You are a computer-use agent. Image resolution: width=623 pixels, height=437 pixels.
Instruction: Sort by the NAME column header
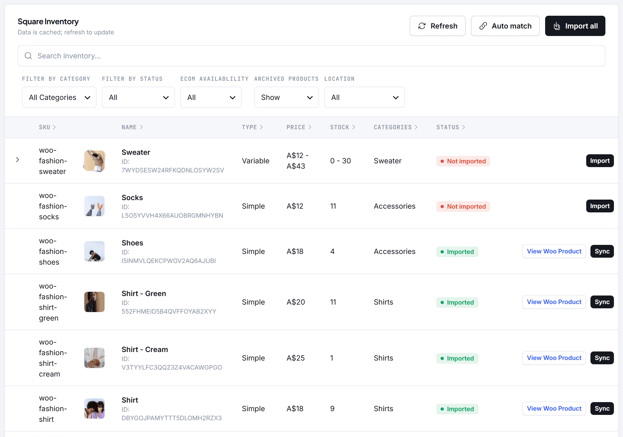(132, 127)
